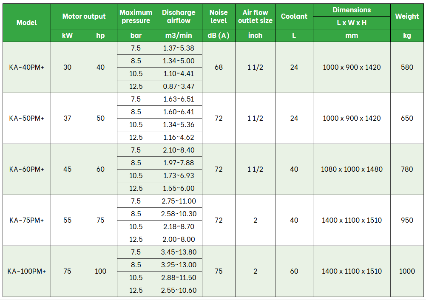This screenshot has width=426, height=300.
Task: Click the KA-75PM+ model cell
Action: click(27, 220)
